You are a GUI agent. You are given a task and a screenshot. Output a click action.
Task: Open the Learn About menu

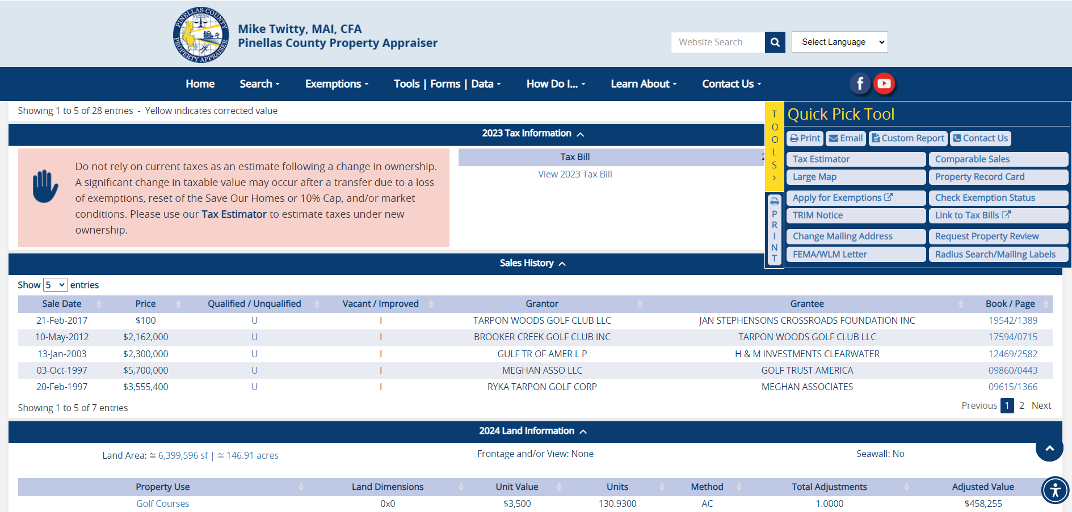(644, 84)
